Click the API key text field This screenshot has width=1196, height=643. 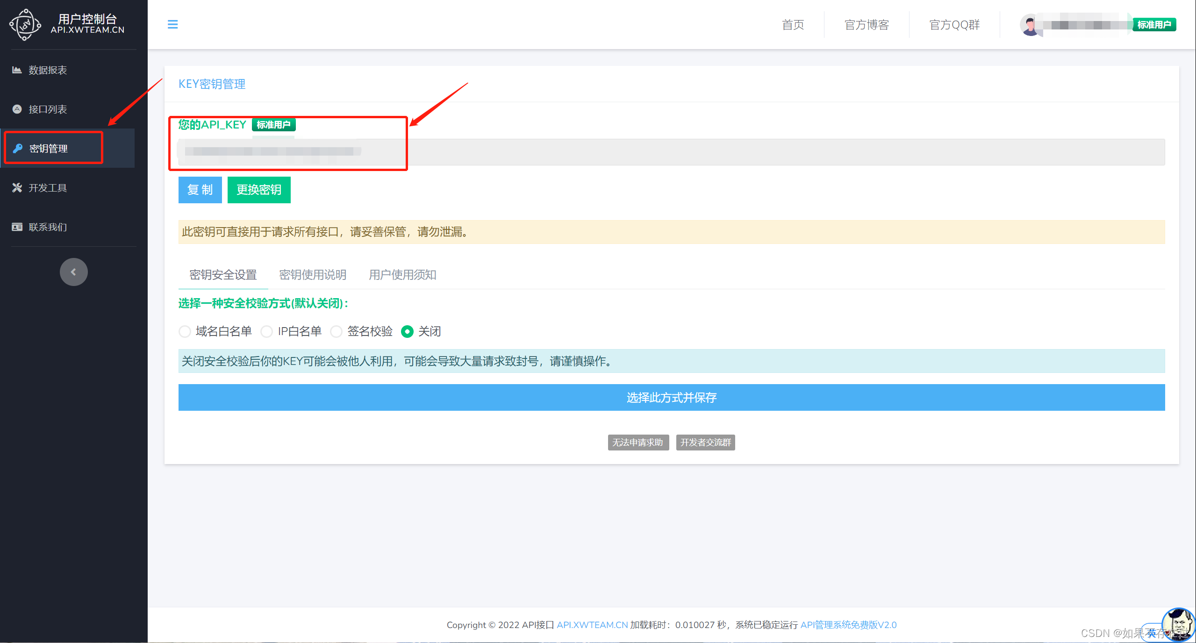(x=671, y=152)
